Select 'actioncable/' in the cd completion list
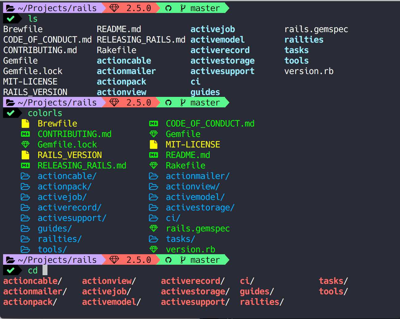The height and width of the screenshot is (319, 400). pos(33,281)
